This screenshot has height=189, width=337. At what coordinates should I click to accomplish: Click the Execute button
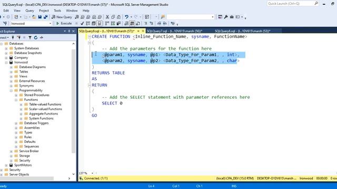pyautogui.click(x=64, y=23)
